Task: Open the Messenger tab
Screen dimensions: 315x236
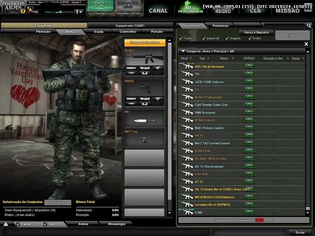Action: pyautogui.click(x=117, y=224)
